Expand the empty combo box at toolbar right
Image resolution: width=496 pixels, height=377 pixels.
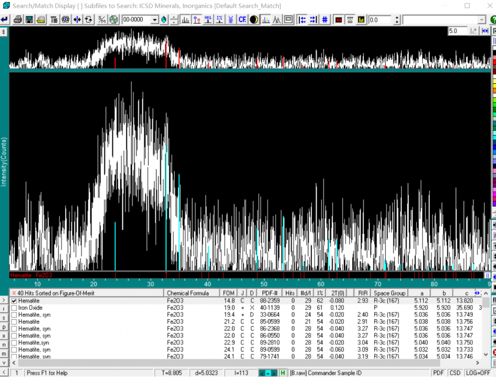(482, 20)
